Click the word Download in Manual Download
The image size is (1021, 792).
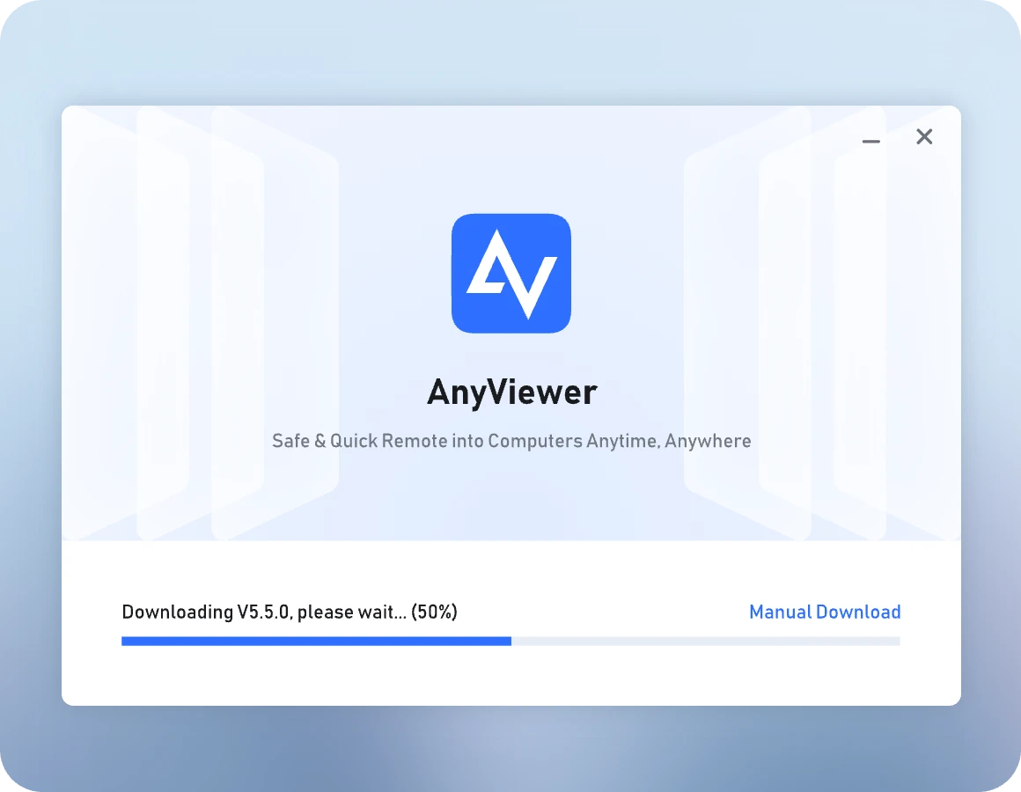[858, 612]
